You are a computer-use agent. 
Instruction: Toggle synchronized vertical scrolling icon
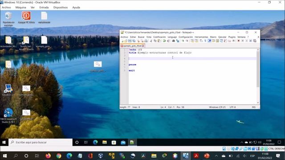tap(192, 41)
